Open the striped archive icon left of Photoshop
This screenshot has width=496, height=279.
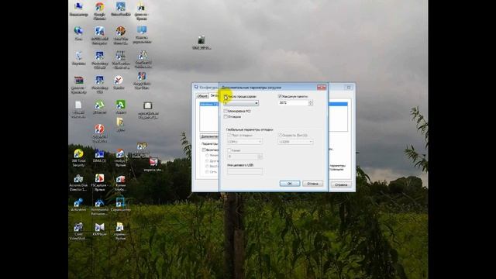pyautogui.click(x=78, y=84)
